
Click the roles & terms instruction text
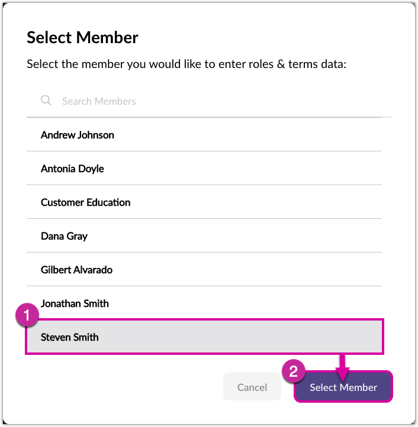(186, 64)
